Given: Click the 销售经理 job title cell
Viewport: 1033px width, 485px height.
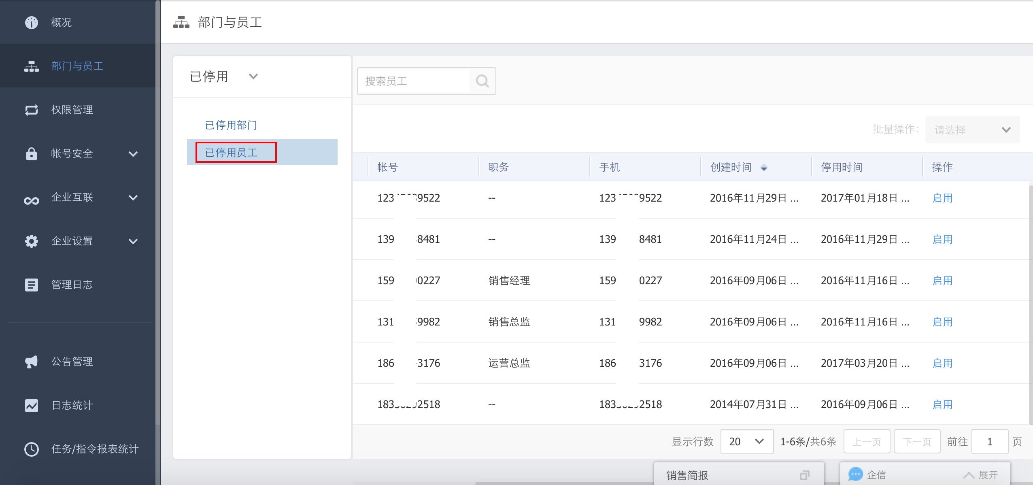Looking at the screenshot, I should [x=509, y=281].
